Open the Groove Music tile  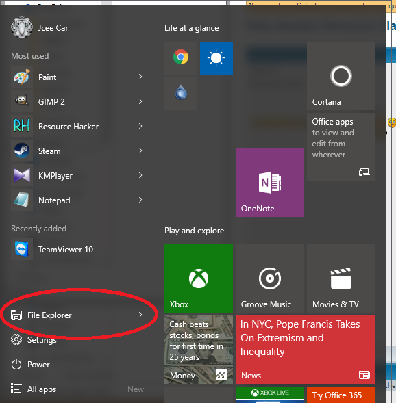pos(270,278)
